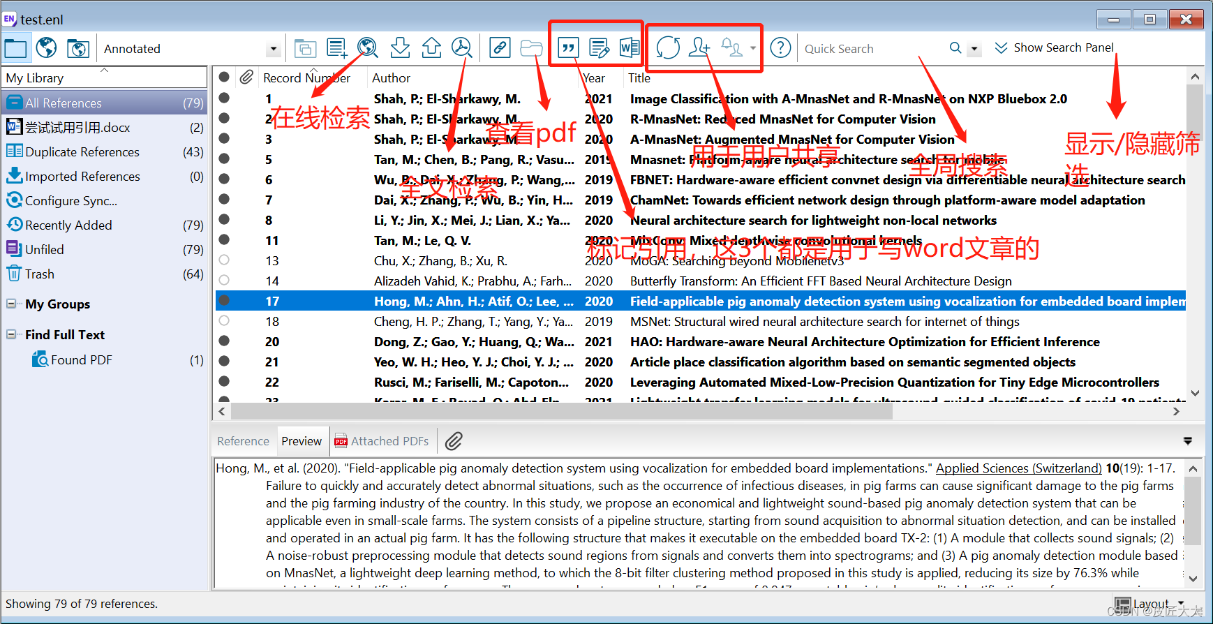The image size is (1213, 624).
Task: Click the Share Library person-plus icon
Action: (x=699, y=47)
